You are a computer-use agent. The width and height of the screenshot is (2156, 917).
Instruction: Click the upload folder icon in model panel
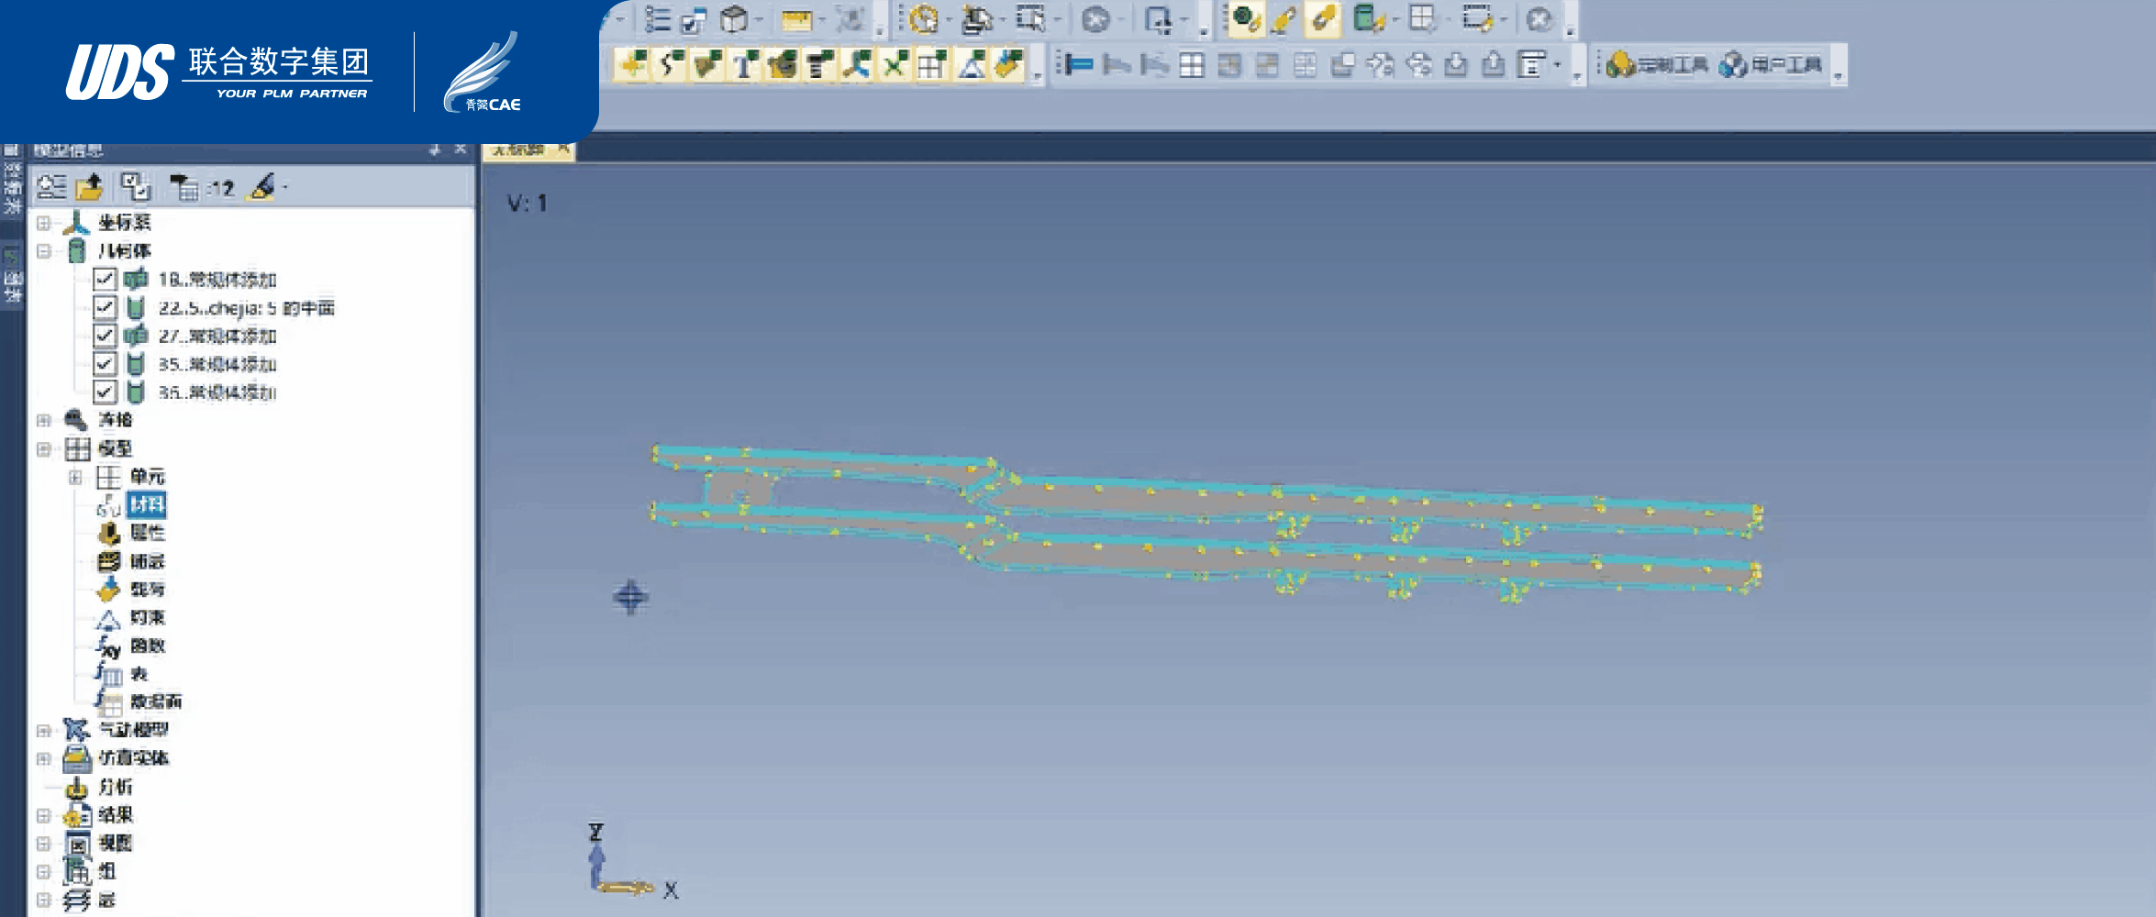90,188
